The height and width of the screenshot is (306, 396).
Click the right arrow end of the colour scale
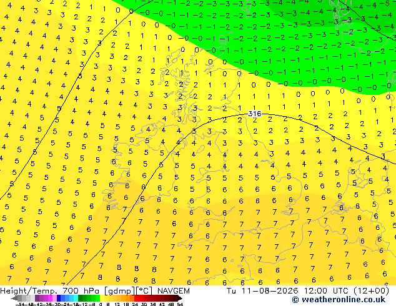pyautogui.click(x=180, y=299)
